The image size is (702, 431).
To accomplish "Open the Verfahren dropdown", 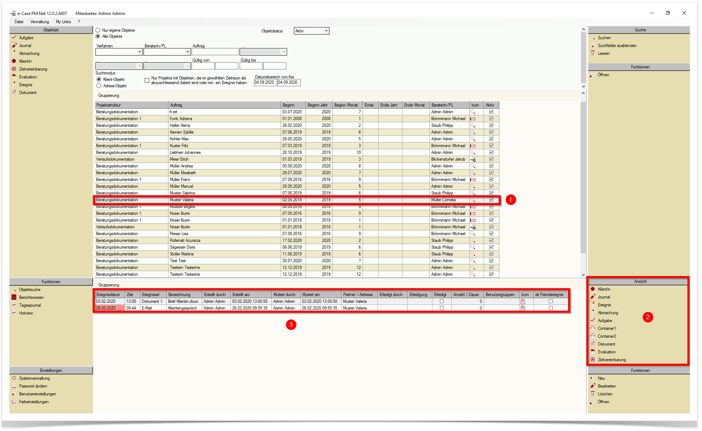I will point(140,52).
